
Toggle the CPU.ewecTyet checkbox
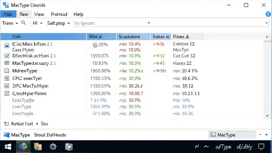(x=7, y=78)
